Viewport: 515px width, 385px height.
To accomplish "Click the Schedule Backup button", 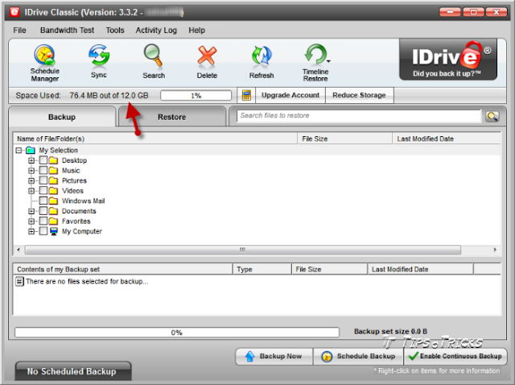I will point(359,356).
